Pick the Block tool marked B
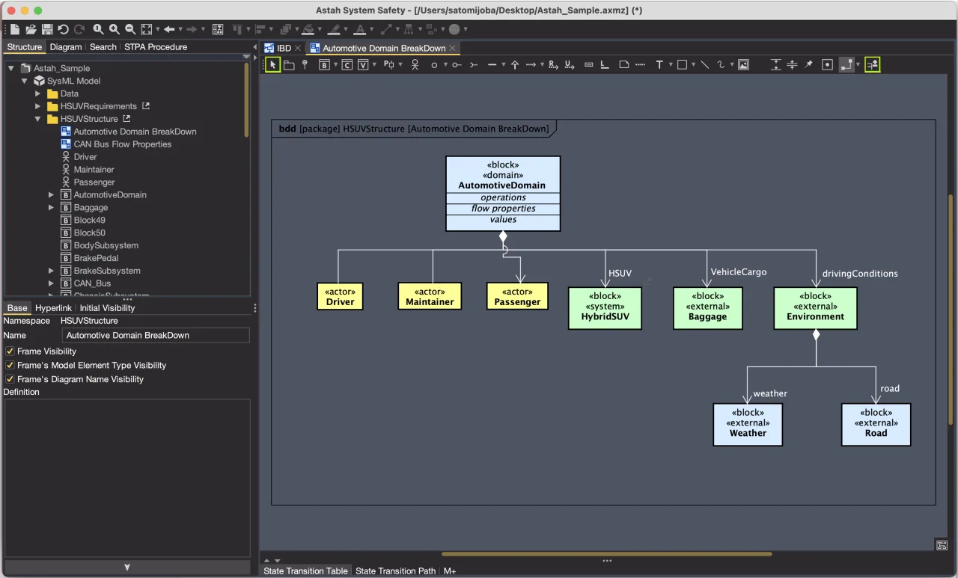The height and width of the screenshot is (578, 958). (x=324, y=65)
